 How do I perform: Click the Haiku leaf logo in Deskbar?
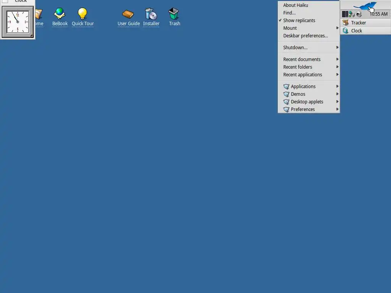click(365, 5)
